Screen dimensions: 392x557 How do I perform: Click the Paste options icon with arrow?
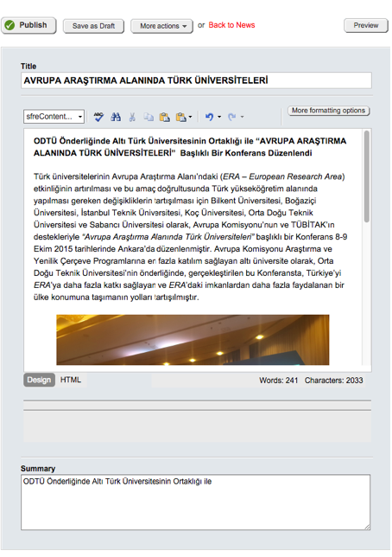click(x=181, y=117)
